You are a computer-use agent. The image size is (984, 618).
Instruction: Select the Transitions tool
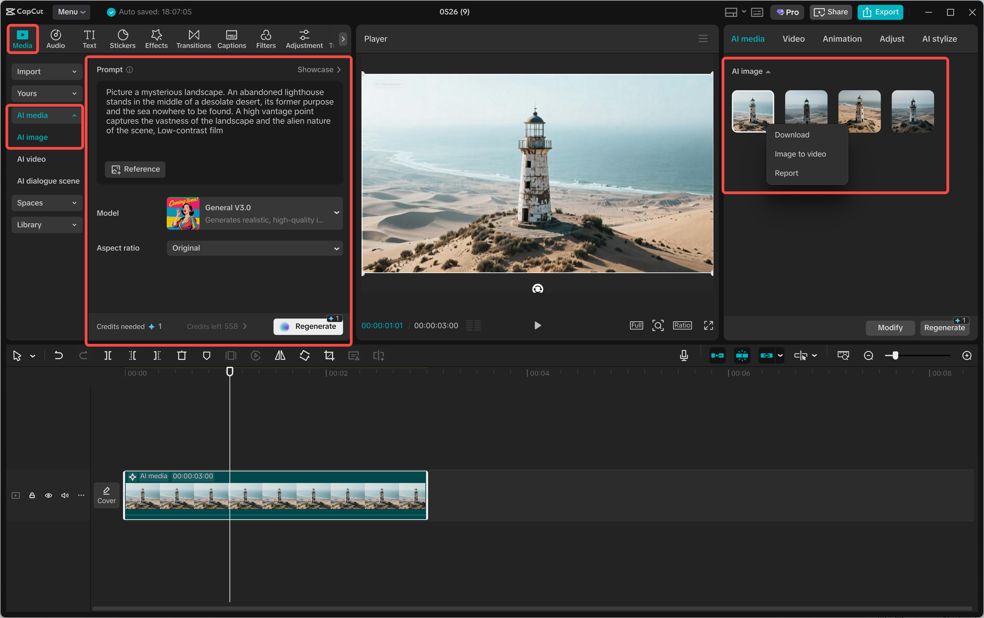(193, 39)
